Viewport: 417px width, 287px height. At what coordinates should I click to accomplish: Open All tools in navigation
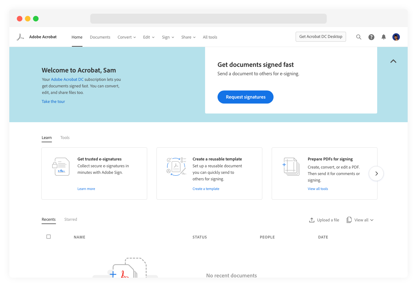(x=210, y=37)
